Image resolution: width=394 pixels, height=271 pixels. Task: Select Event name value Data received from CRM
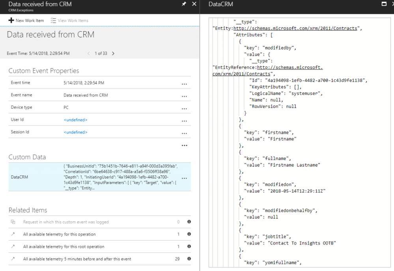[86, 95]
